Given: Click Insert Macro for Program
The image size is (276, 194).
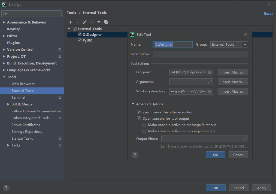Looking at the screenshot, I should (x=233, y=72).
